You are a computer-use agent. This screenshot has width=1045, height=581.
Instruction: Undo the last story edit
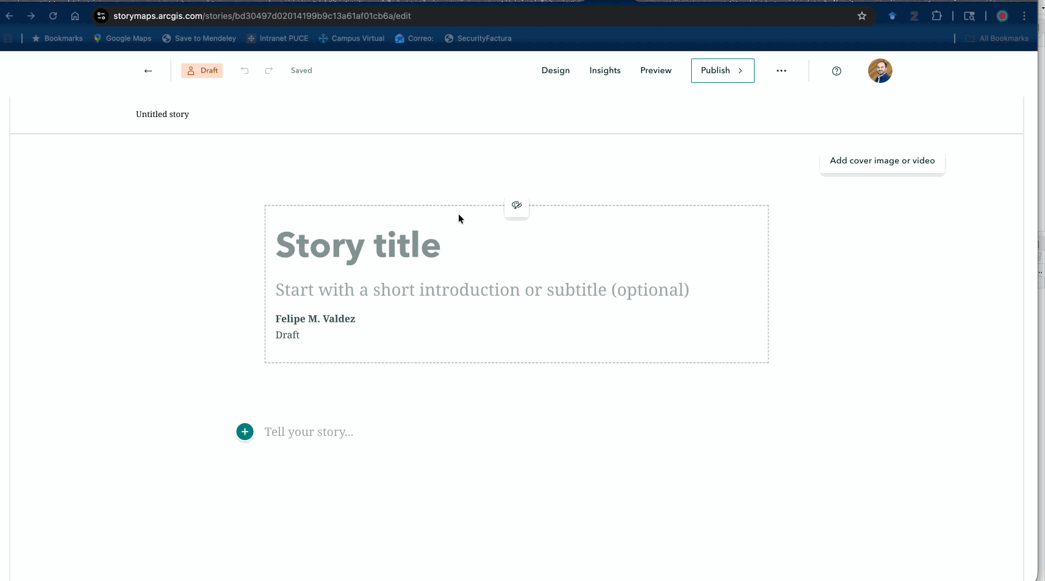[245, 71]
